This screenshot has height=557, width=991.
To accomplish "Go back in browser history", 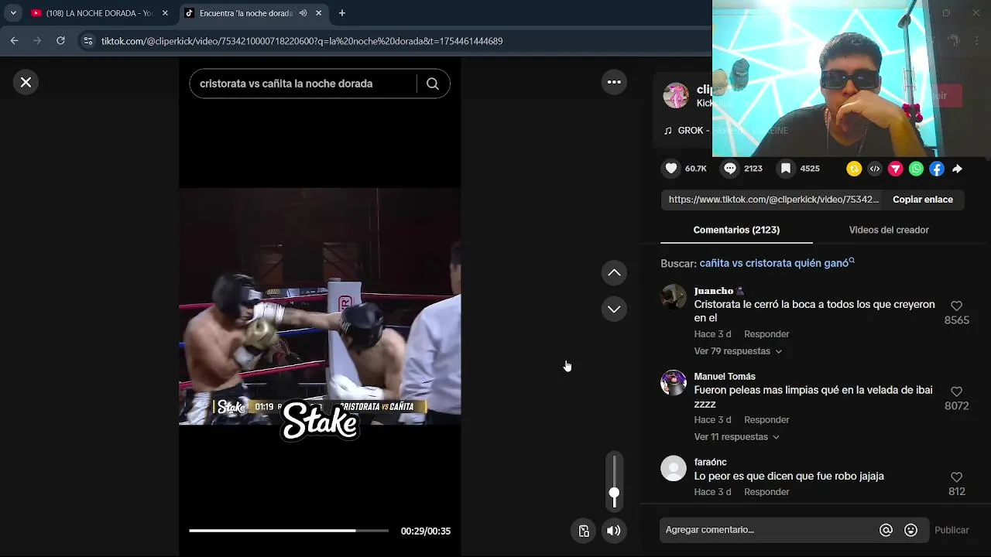I will (14, 41).
